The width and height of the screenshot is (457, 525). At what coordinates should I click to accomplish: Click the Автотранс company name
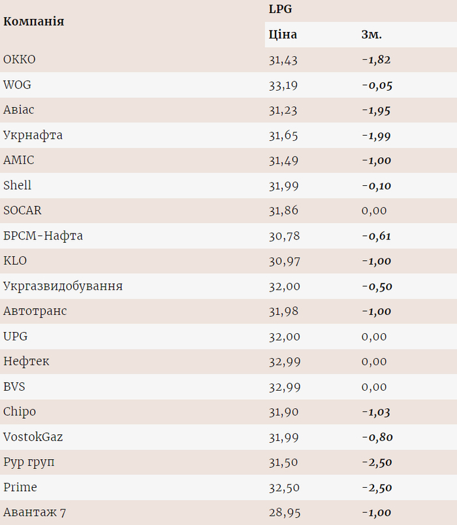tap(35, 311)
